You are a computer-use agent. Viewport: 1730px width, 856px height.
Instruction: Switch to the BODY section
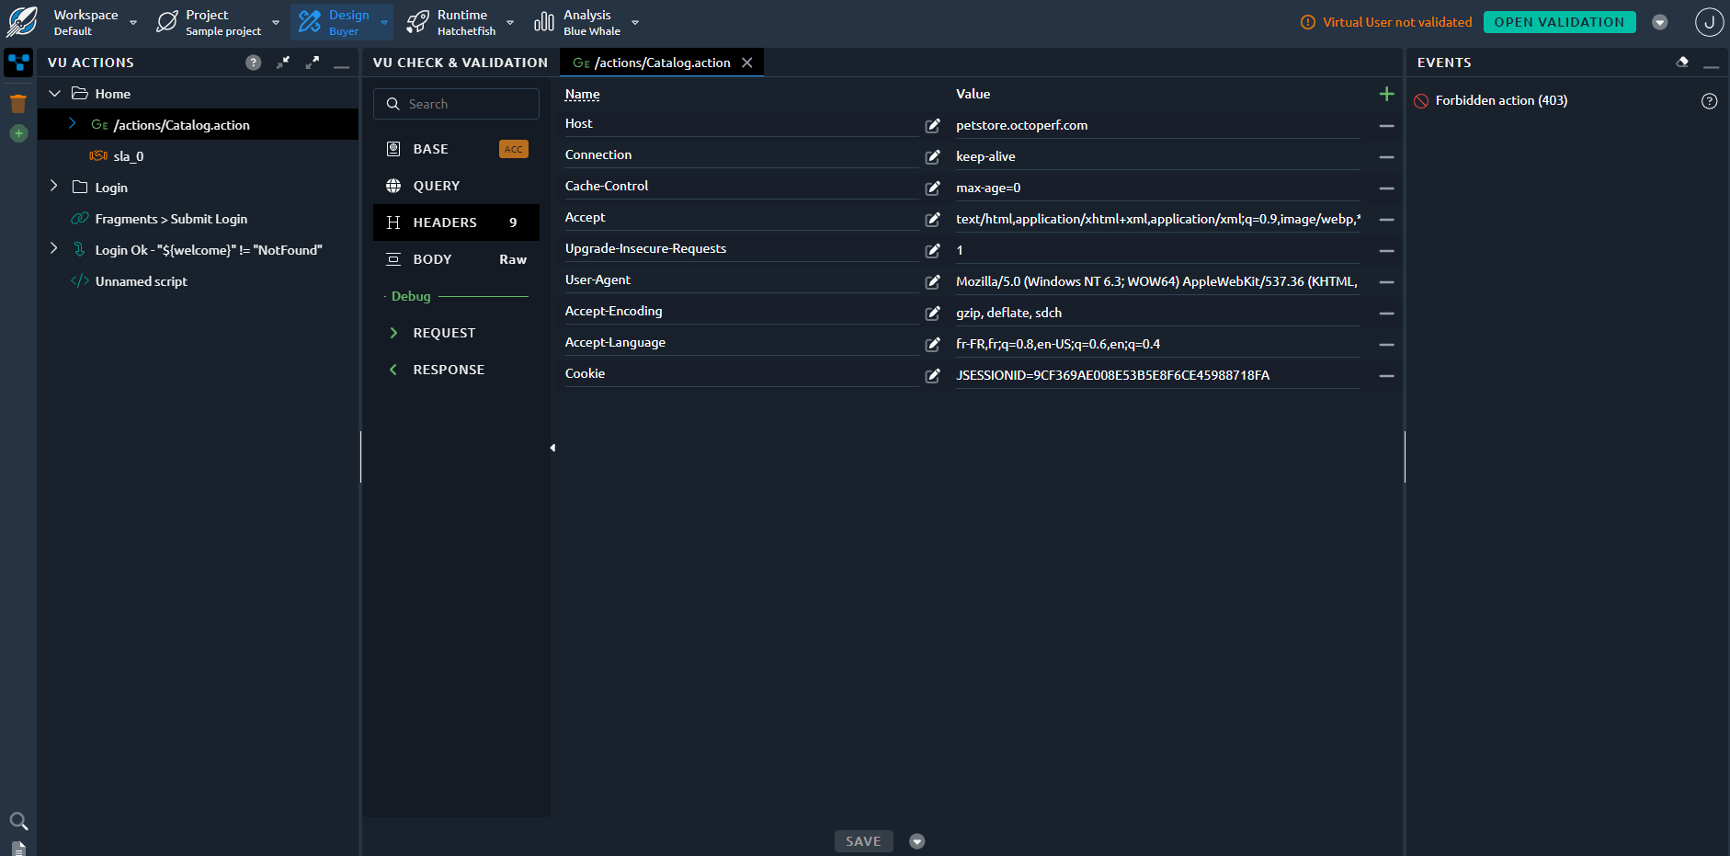pyautogui.click(x=434, y=259)
